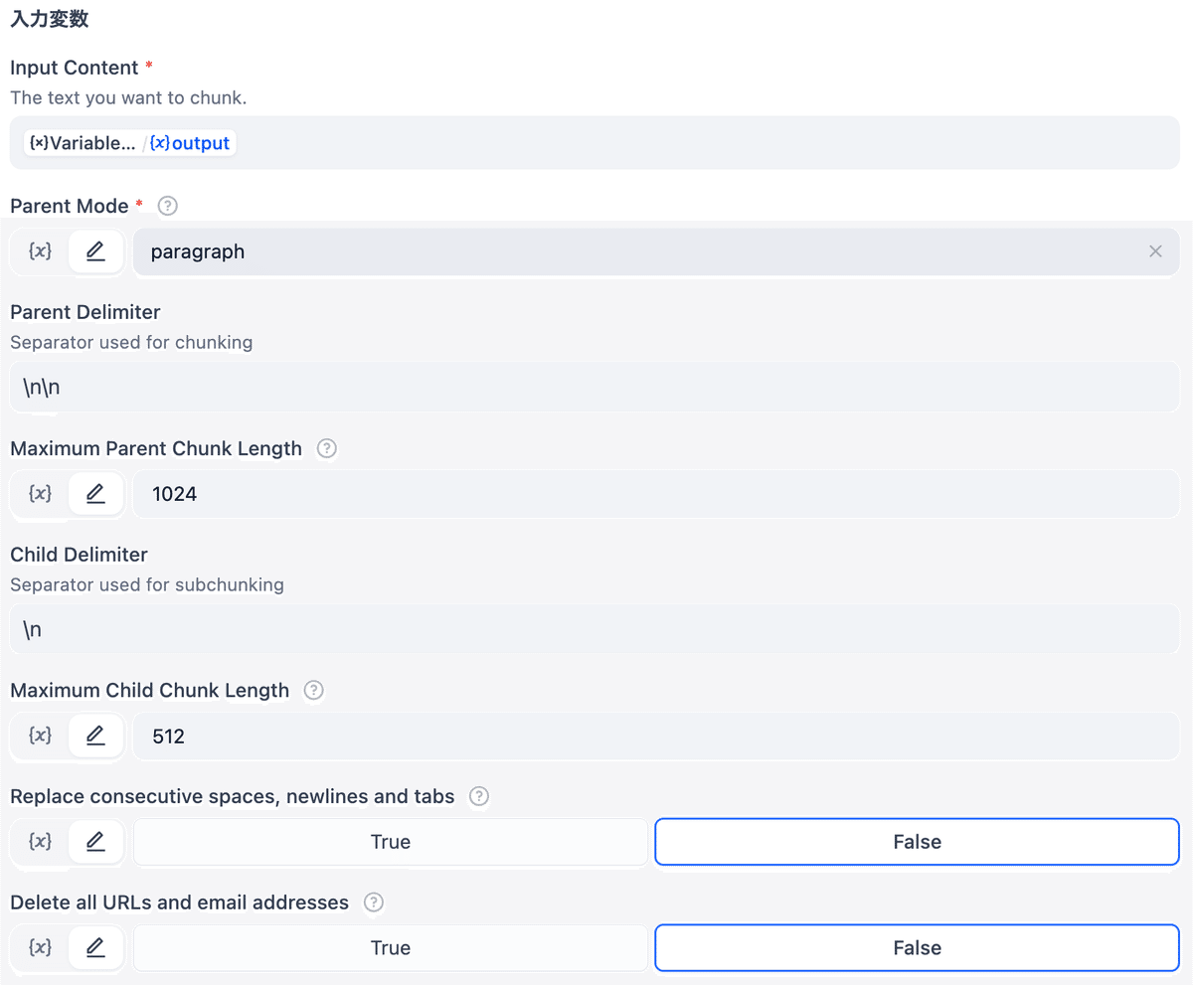The width and height of the screenshot is (1193, 985).
Task: Clear the paragraph value with X icon
Action: 1155,251
